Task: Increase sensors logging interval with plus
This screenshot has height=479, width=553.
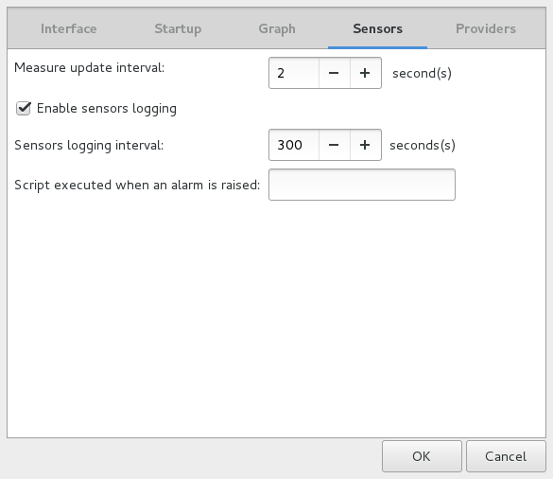Action: [x=366, y=145]
